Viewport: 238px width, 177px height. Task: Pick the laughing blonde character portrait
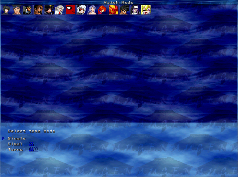click(x=146, y=10)
